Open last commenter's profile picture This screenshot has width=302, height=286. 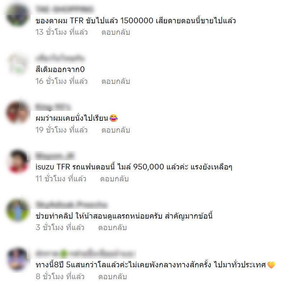18,260
